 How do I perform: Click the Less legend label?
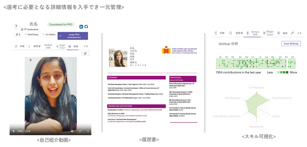pyautogui.click(x=270, y=72)
